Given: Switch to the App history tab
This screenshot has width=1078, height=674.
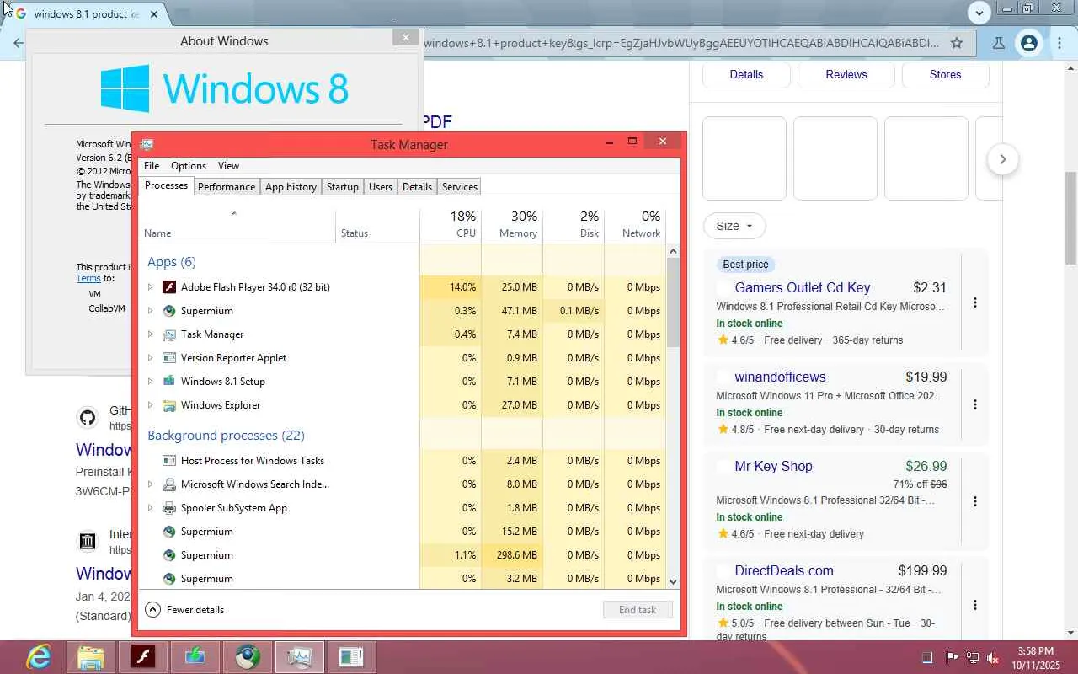Looking at the screenshot, I should pyautogui.click(x=291, y=187).
